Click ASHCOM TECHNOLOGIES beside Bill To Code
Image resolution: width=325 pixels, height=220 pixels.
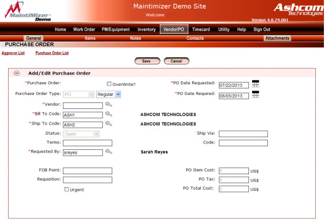(168, 114)
